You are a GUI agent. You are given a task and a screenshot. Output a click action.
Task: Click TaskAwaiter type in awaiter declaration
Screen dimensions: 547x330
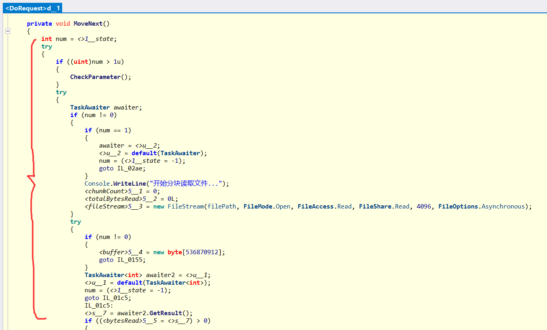(x=90, y=107)
